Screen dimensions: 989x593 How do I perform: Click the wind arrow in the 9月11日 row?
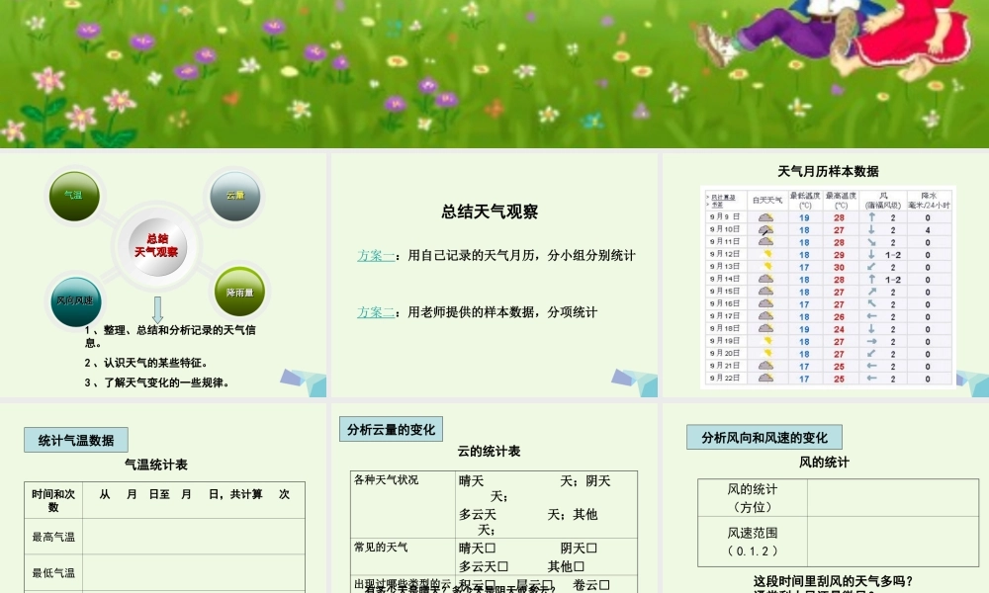point(871,242)
